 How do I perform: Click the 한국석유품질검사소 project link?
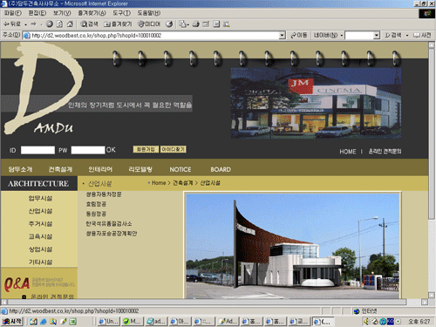point(109,224)
